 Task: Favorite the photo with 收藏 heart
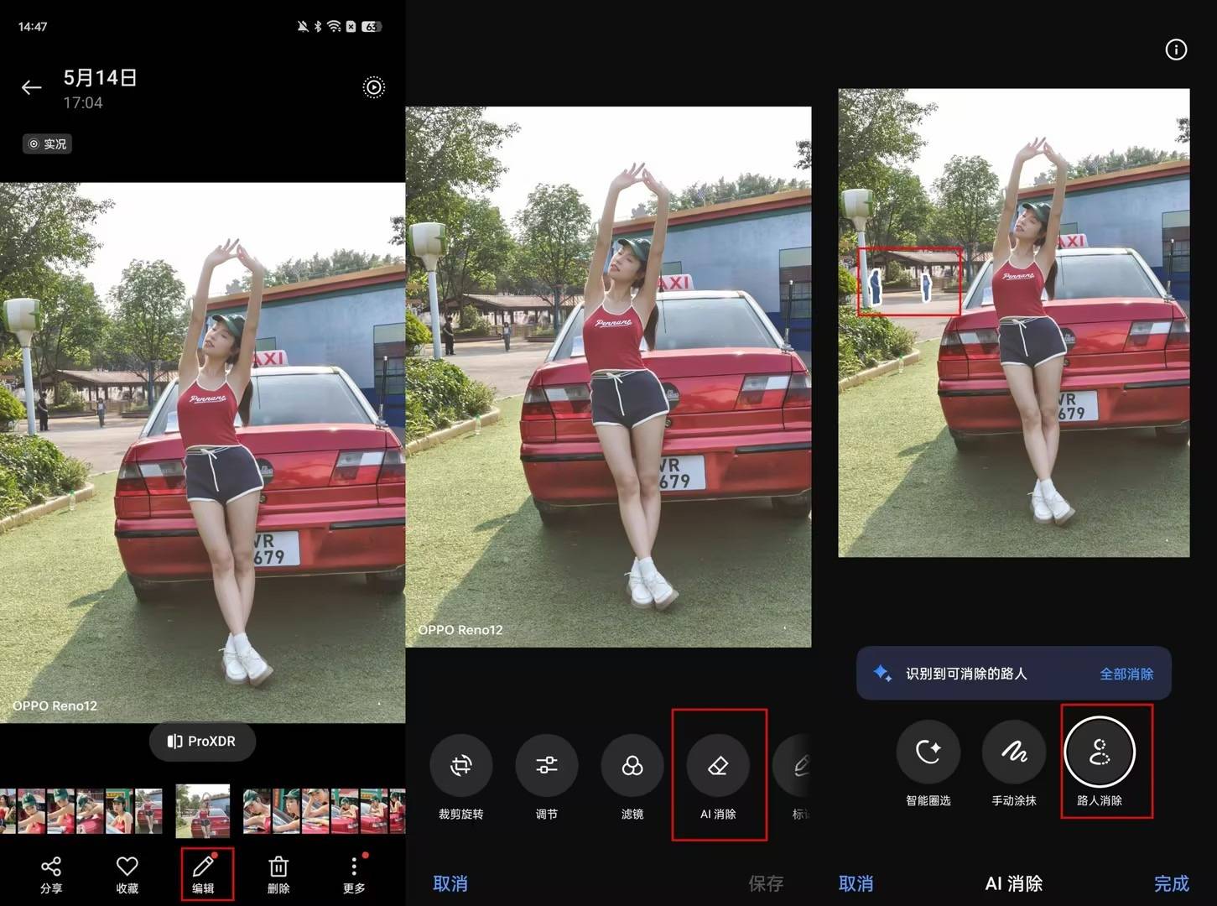click(127, 873)
